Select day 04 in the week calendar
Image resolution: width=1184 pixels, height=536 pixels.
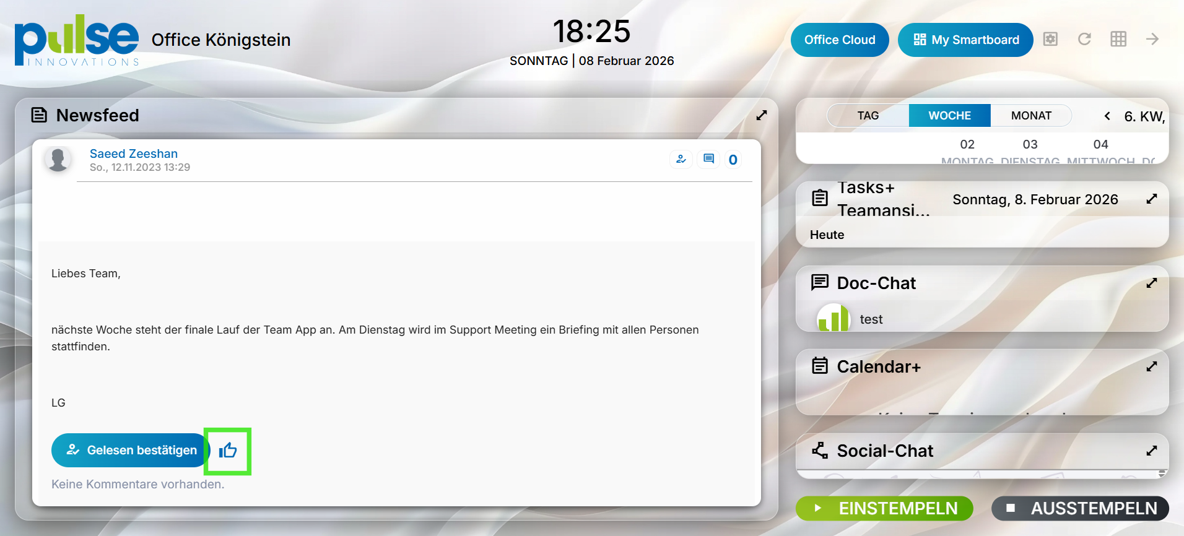click(1100, 144)
